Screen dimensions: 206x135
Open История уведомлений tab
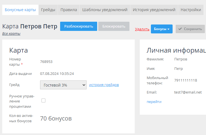click(154, 10)
